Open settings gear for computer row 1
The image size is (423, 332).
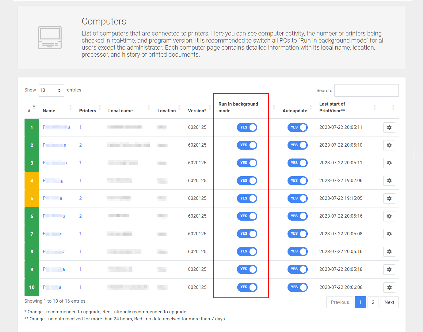(x=389, y=128)
